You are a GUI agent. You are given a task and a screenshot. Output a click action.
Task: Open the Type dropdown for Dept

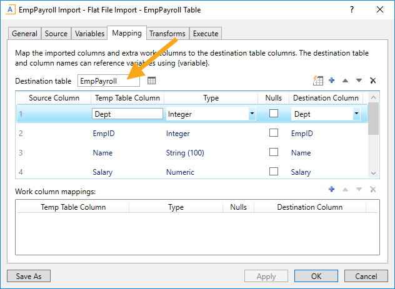point(252,114)
